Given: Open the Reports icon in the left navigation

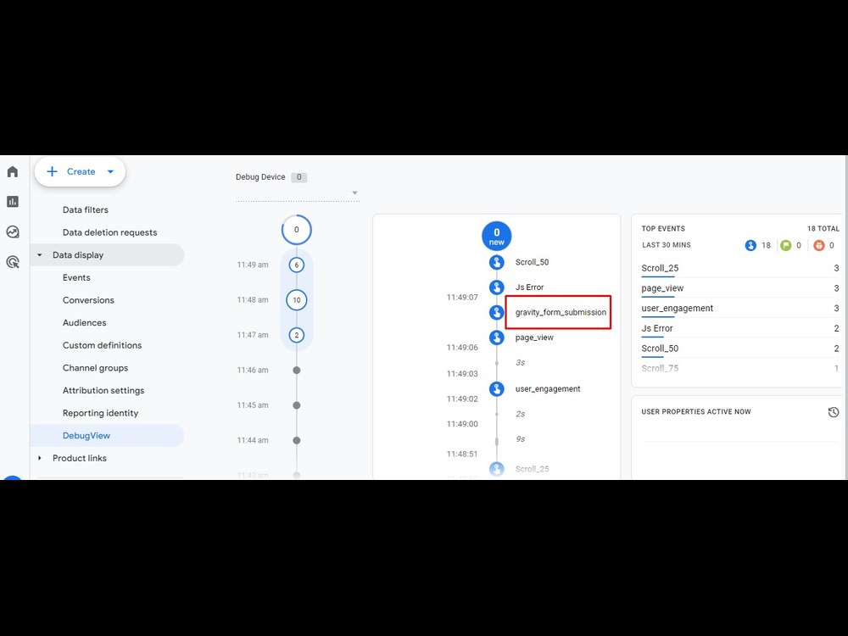Looking at the screenshot, I should [x=12, y=201].
